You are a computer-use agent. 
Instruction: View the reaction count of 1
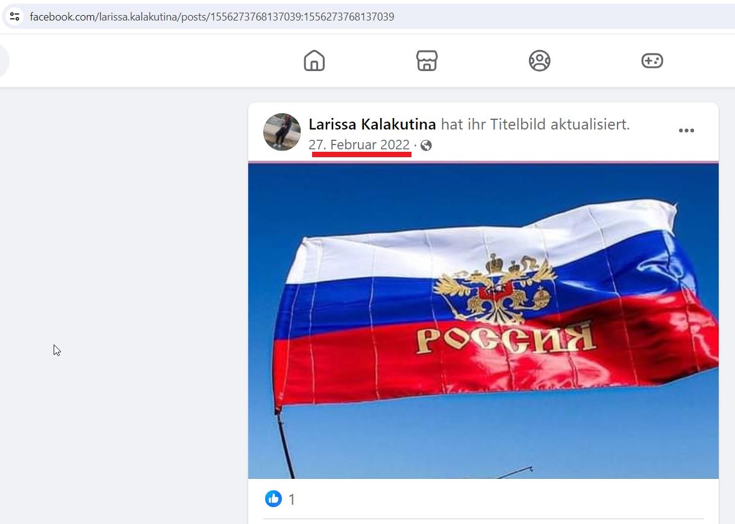coord(292,499)
